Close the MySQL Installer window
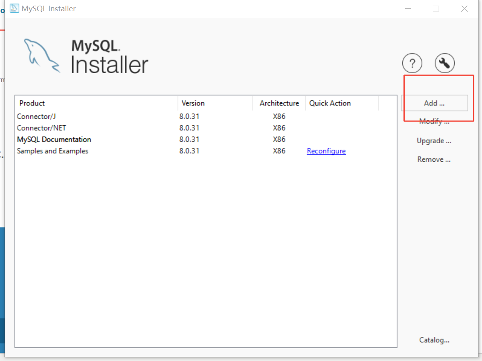Screen dimensions: 482x361 click(464, 8)
